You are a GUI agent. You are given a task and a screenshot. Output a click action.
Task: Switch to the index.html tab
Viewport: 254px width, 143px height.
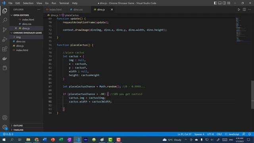(55, 10)
